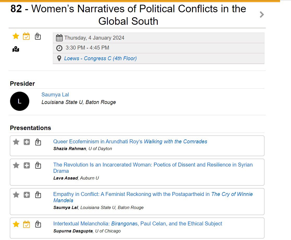This screenshot has height=240, width=291.
Task: Open the clip icon on the Queer Ecofeminism row
Action: (38, 142)
